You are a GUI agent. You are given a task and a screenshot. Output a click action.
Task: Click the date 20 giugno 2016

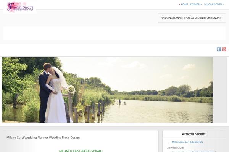(x=176, y=148)
